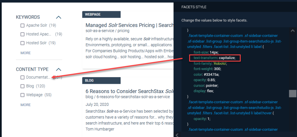Collapse the style panel left arrow

pos(177,135)
